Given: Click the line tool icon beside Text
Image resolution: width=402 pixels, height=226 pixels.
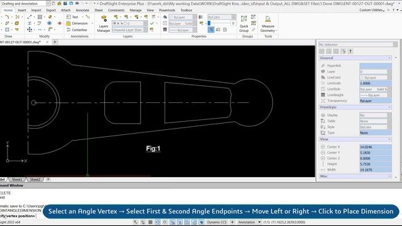Looking at the screenshot, I should 87,17.
